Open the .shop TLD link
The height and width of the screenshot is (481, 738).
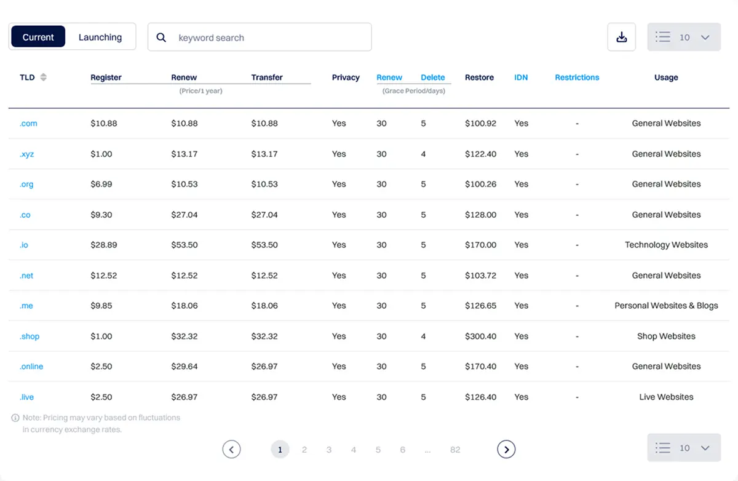point(30,336)
